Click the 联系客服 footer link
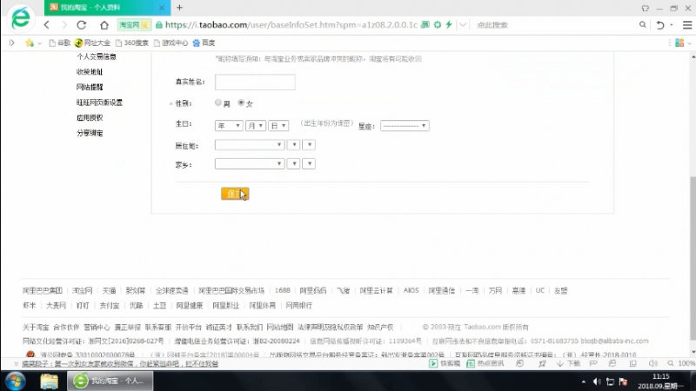The width and height of the screenshot is (696, 391). 158,328
